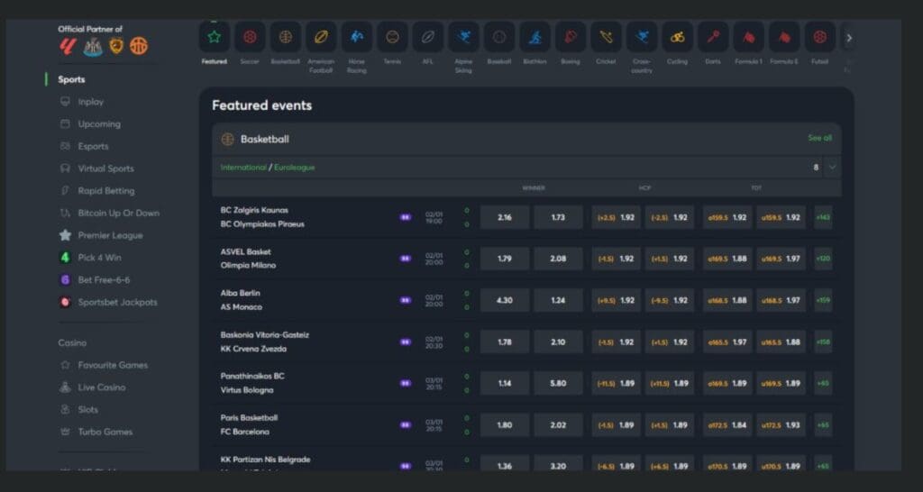Go to Upcoming events
Viewport: 923px width, 492px height.
click(x=99, y=124)
